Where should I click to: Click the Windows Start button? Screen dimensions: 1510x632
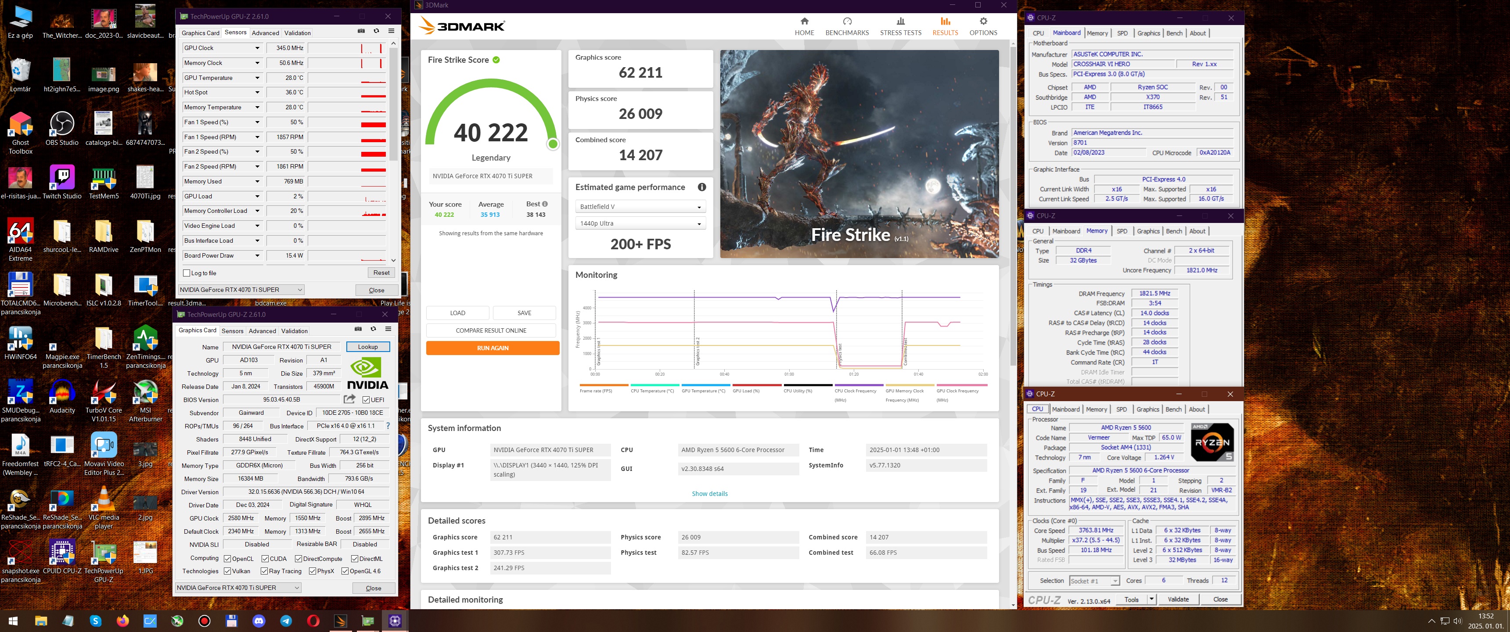tap(13, 620)
